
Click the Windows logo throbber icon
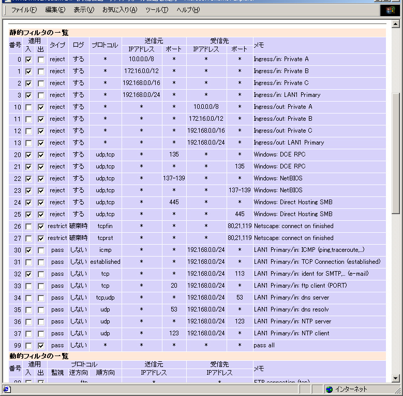[390, 10]
